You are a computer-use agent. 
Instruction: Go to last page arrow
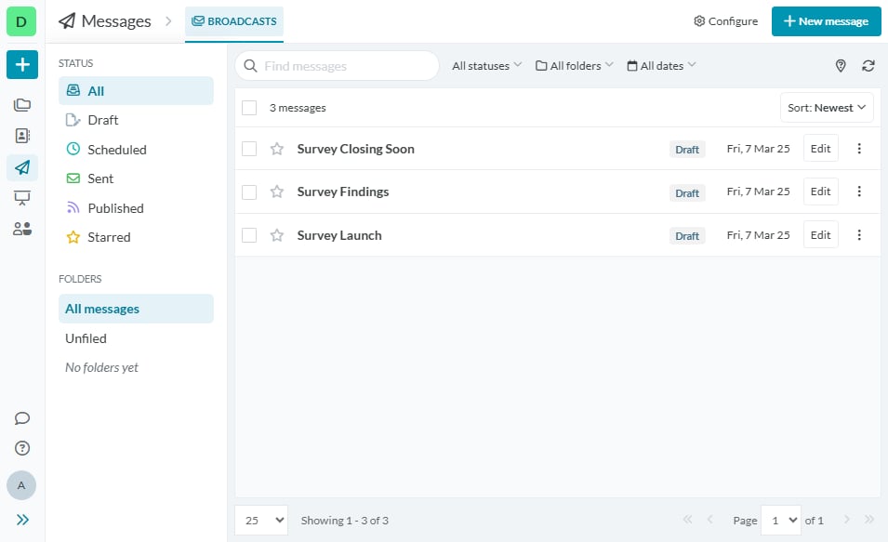click(868, 520)
